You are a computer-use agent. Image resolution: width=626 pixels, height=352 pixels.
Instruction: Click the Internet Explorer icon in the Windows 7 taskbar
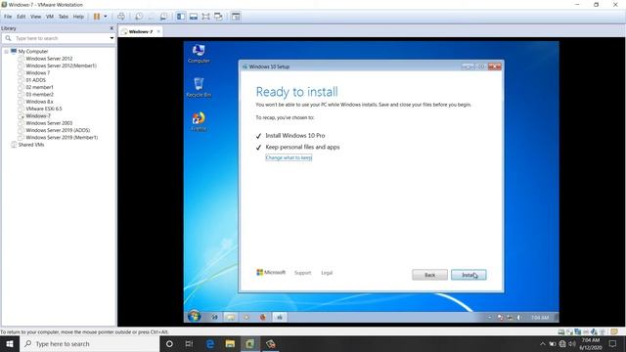(x=214, y=317)
